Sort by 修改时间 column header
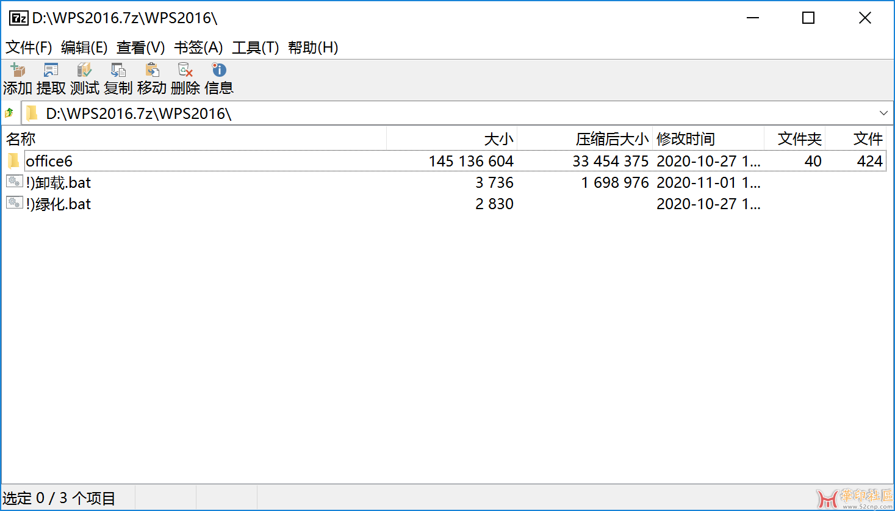This screenshot has width=895, height=511. click(x=708, y=139)
